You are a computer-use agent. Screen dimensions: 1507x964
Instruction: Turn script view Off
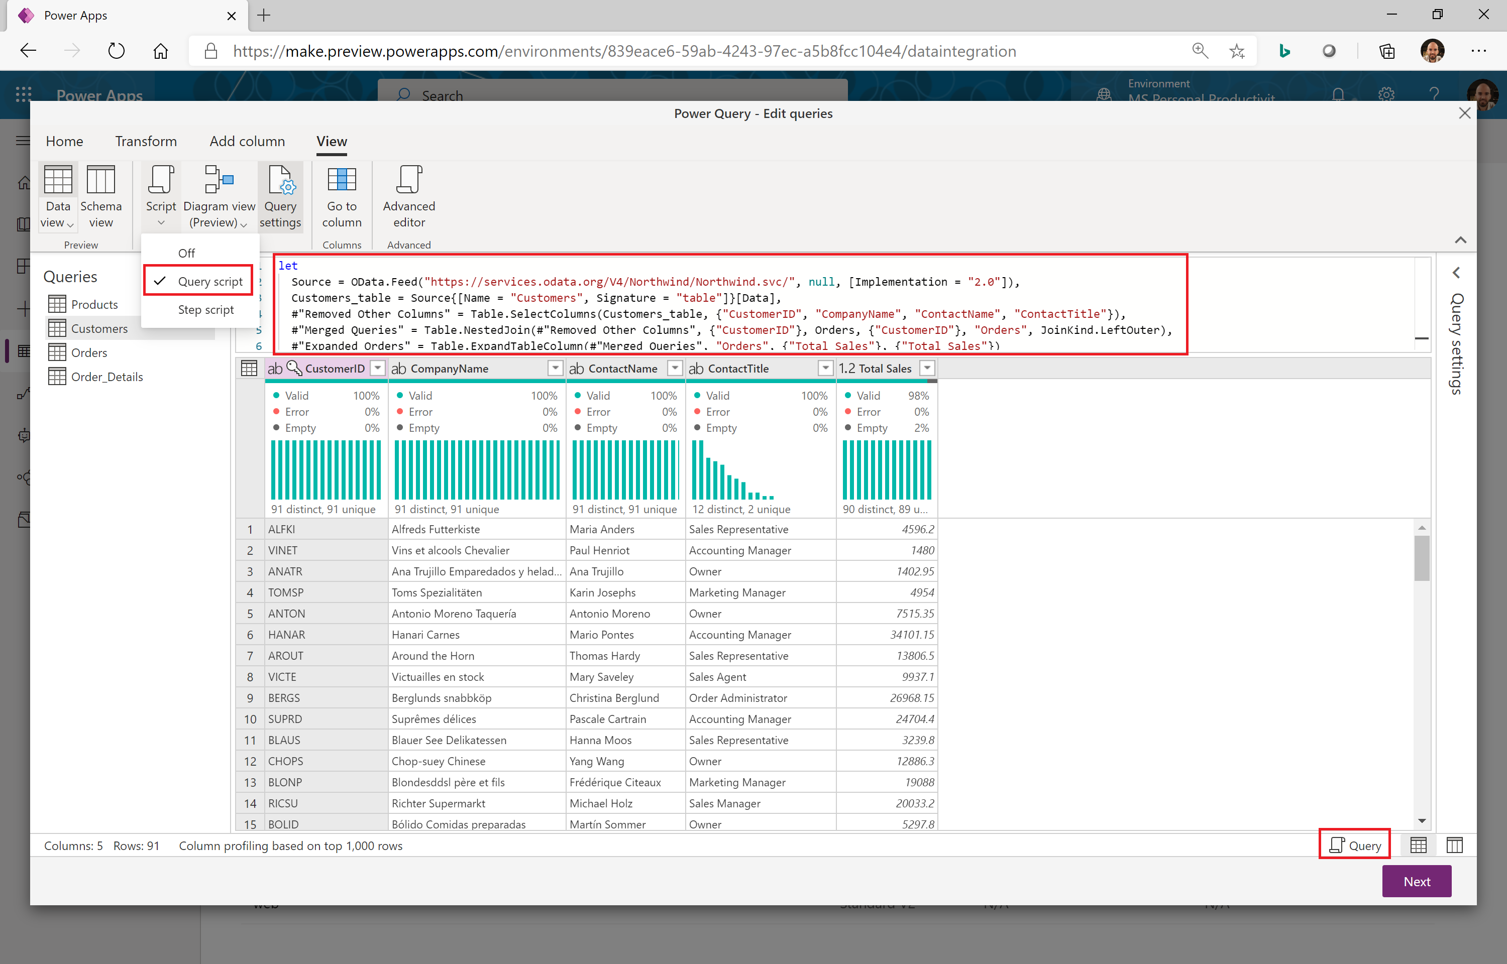186,253
